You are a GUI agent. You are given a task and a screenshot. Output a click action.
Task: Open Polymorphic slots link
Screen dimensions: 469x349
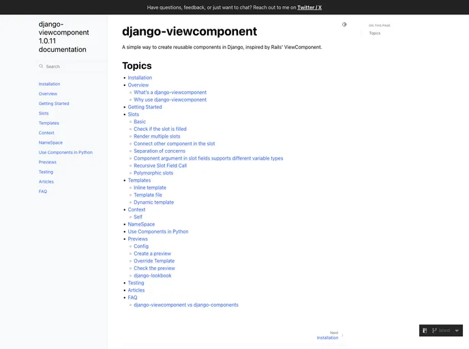pos(153,173)
